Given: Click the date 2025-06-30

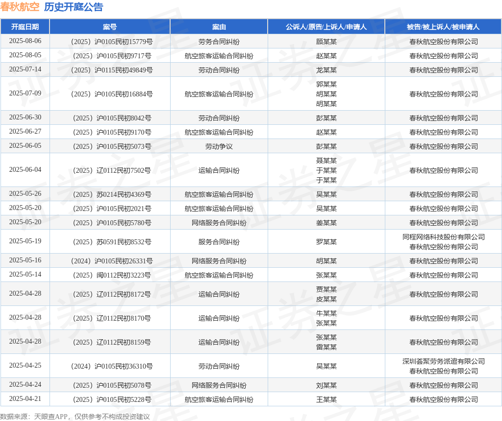Looking at the screenshot, I should tap(25, 117).
